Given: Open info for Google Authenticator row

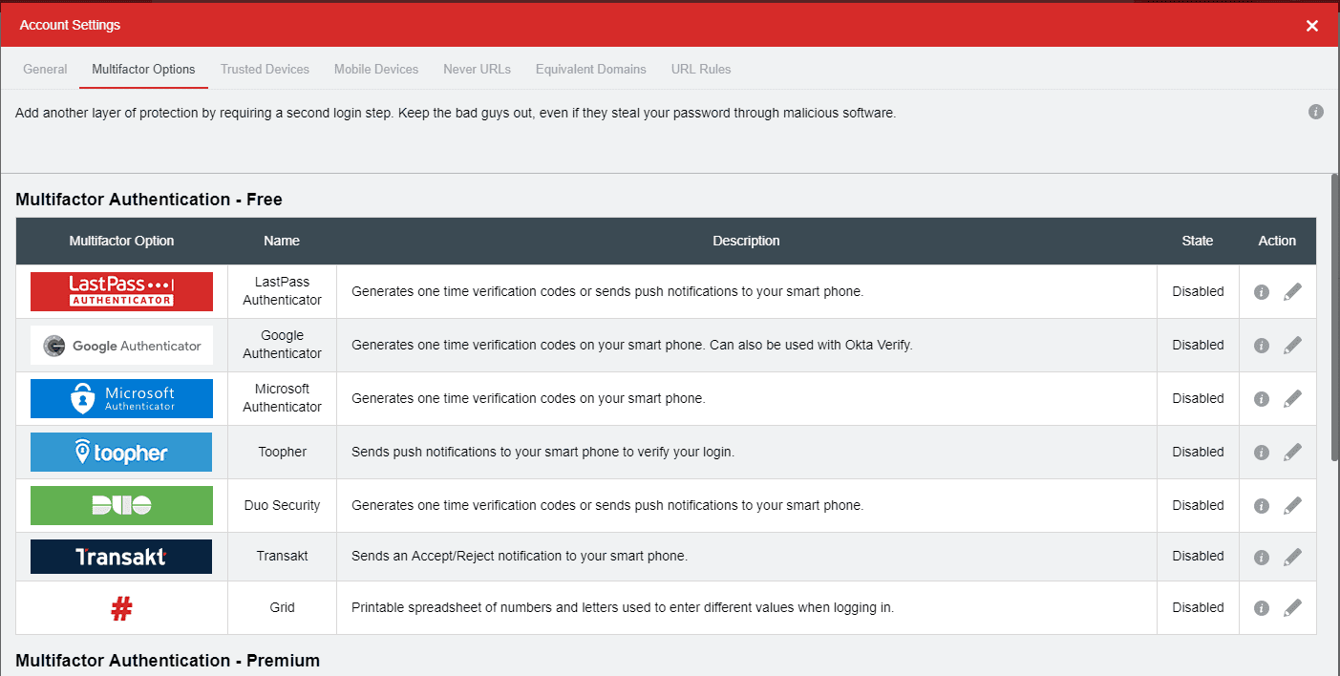Looking at the screenshot, I should click(x=1262, y=346).
